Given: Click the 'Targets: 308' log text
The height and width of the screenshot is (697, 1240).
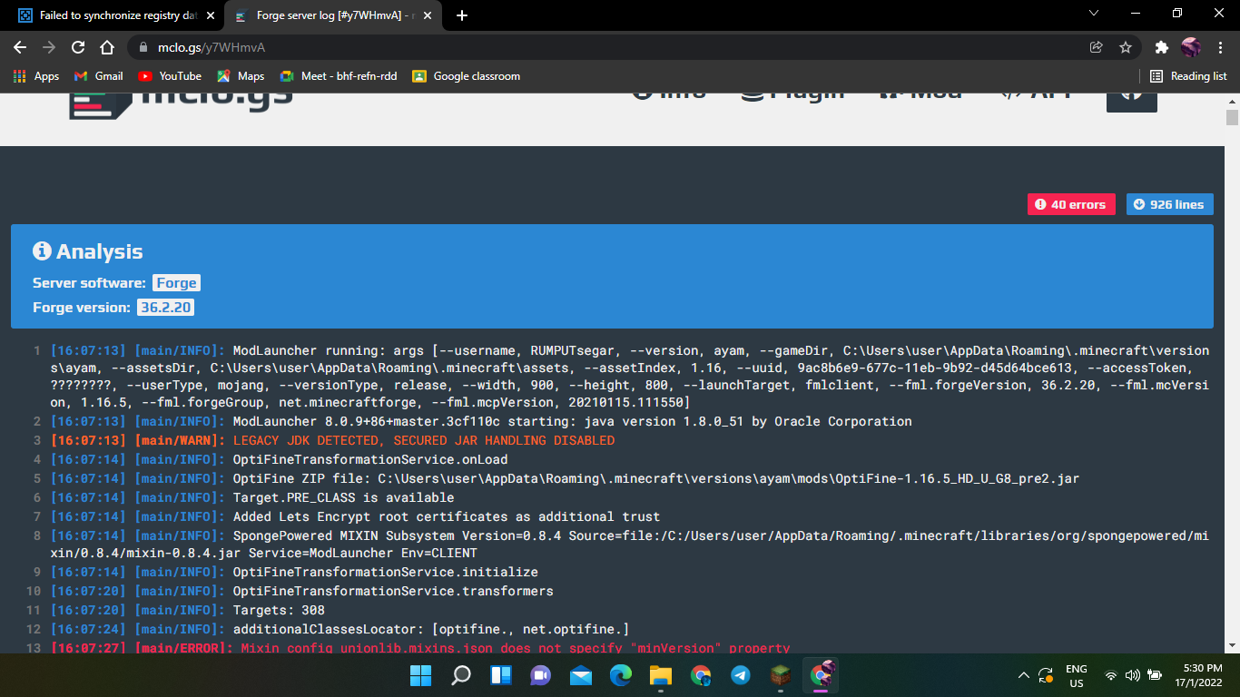Looking at the screenshot, I should [279, 610].
